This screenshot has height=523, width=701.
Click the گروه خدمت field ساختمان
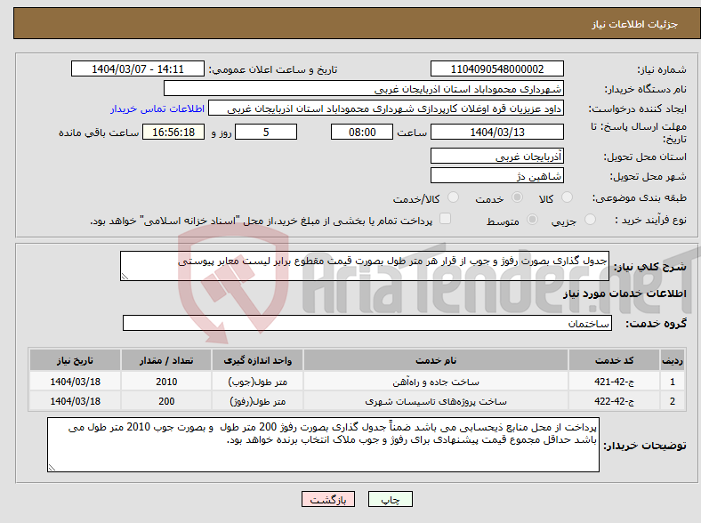point(367,323)
